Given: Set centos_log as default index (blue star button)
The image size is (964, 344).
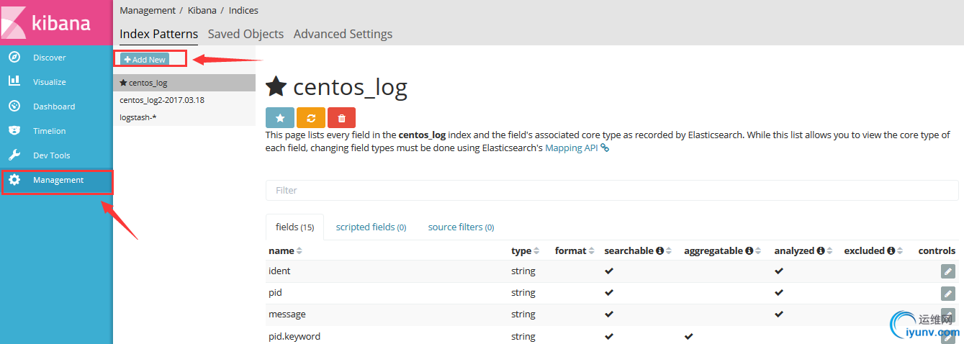Looking at the screenshot, I should pos(279,118).
